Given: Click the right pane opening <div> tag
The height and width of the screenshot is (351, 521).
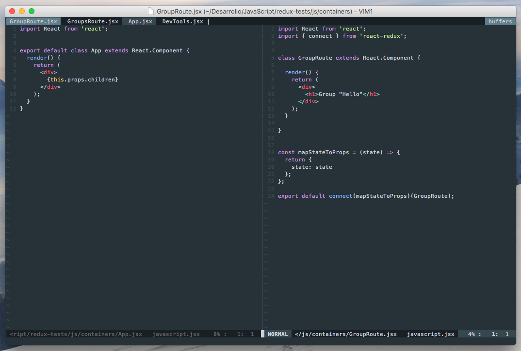Looking at the screenshot, I should pyautogui.click(x=307, y=87).
